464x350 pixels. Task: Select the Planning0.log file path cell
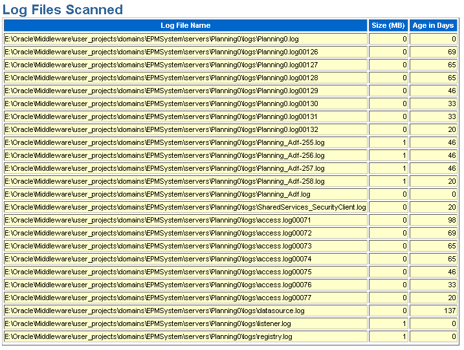(x=186, y=39)
